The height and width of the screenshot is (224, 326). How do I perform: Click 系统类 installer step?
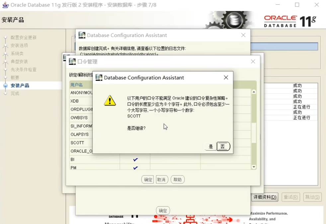point(17,53)
